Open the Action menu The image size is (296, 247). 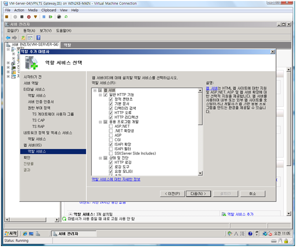pyautogui.click(x=19, y=10)
